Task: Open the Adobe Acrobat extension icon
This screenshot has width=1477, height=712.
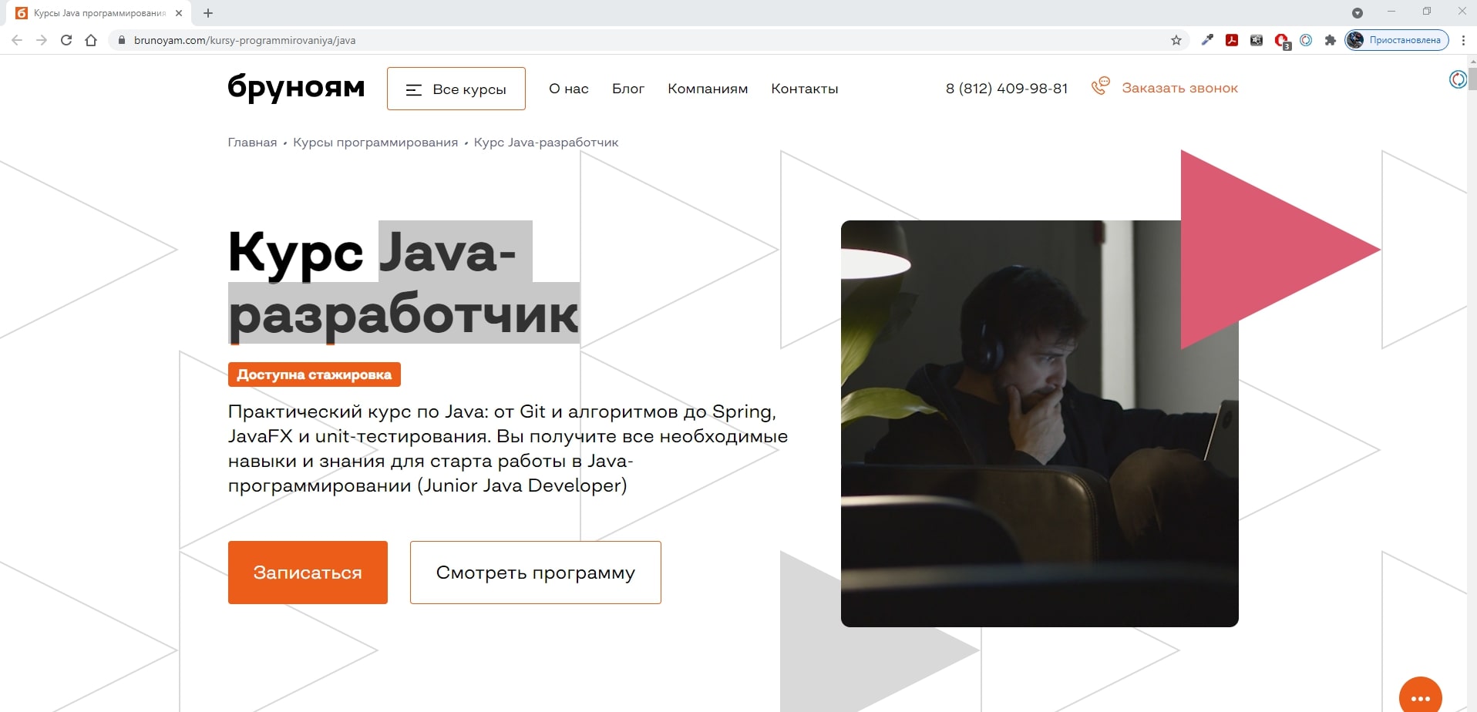Action: click(1232, 40)
